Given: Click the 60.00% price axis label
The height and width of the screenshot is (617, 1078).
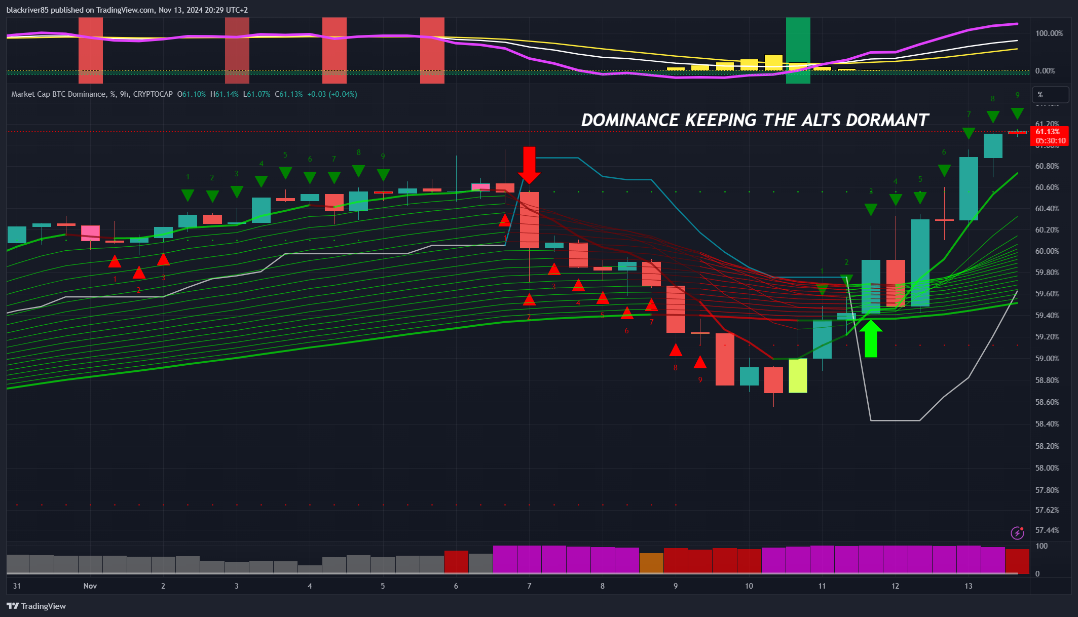Looking at the screenshot, I should (1047, 251).
